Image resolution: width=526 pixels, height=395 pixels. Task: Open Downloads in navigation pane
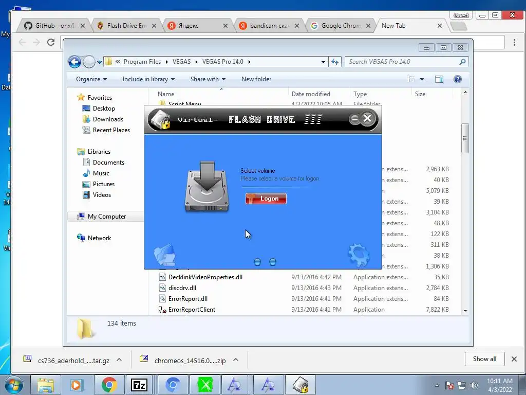click(x=108, y=119)
